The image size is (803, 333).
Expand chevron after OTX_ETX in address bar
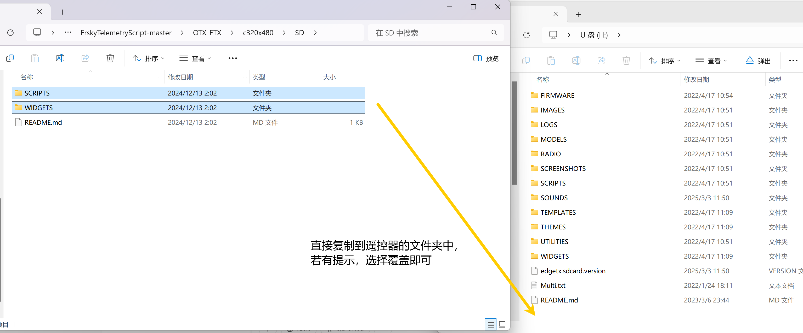point(232,33)
